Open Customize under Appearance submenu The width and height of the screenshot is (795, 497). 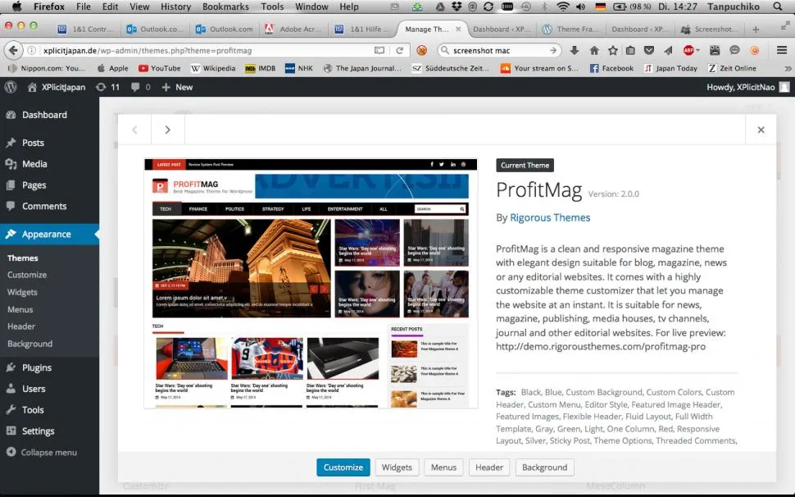coord(27,275)
